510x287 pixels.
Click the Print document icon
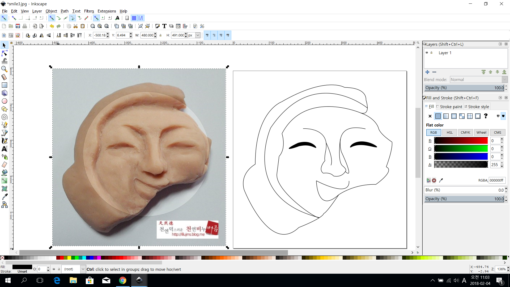point(25,26)
